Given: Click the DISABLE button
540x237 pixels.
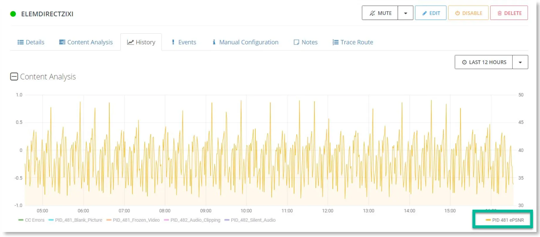Looking at the screenshot, I should point(468,13).
